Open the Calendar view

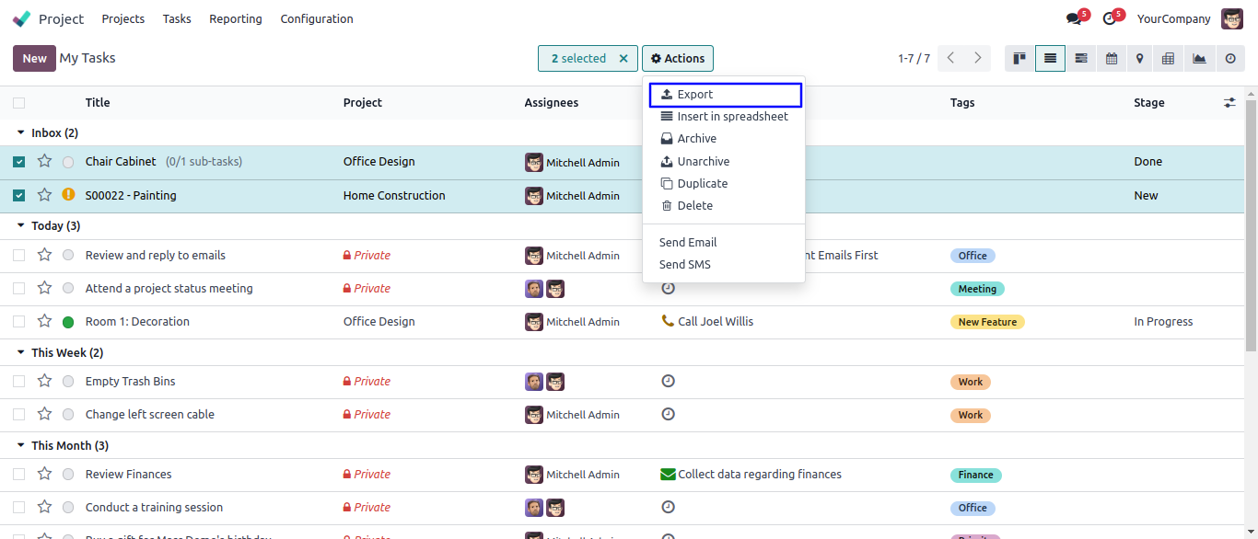point(1112,59)
